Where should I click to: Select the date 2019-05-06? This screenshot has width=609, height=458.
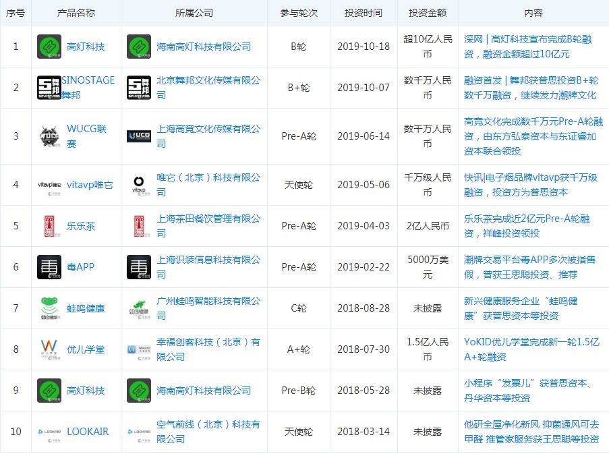364,185
